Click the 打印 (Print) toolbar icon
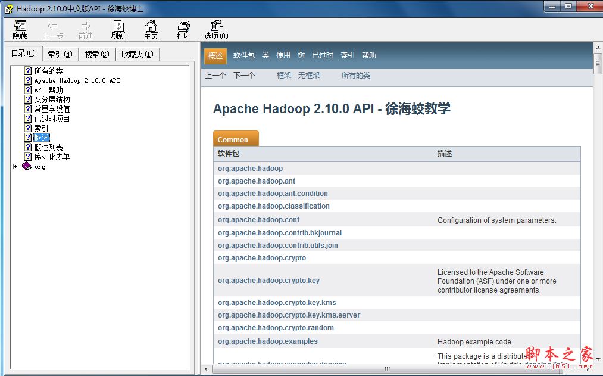603x376 pixels. point(183,30)
